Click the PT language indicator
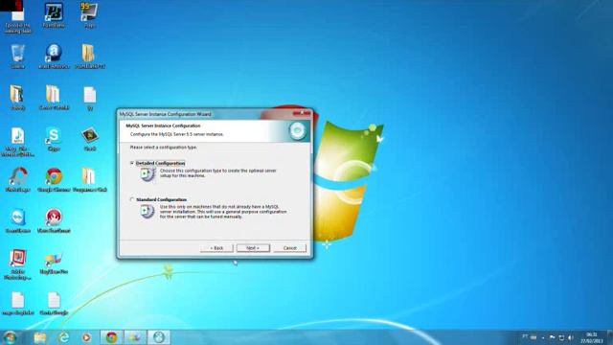The height and width of the screenshot is (345, 613). (x=525, y=336)
